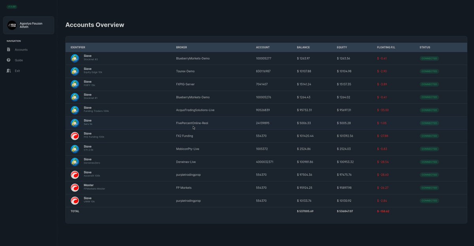Click the Taurex-Demo broker cell
This screenshot has width=474, height=246.
click(x=185, y=71)
